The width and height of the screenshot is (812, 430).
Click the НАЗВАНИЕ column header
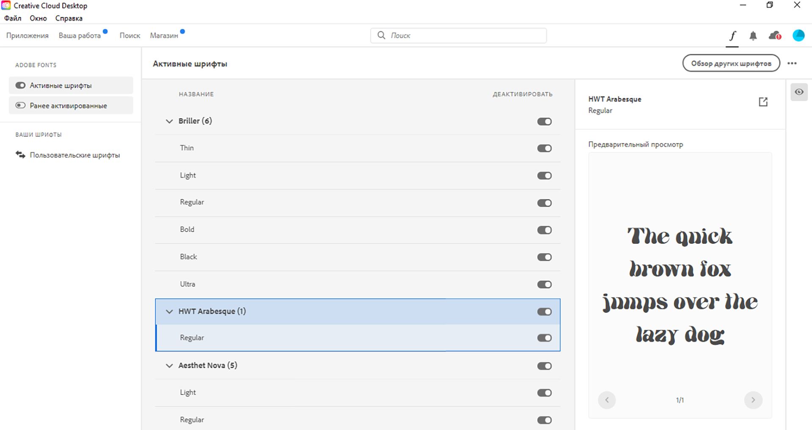tap(196, 94)
